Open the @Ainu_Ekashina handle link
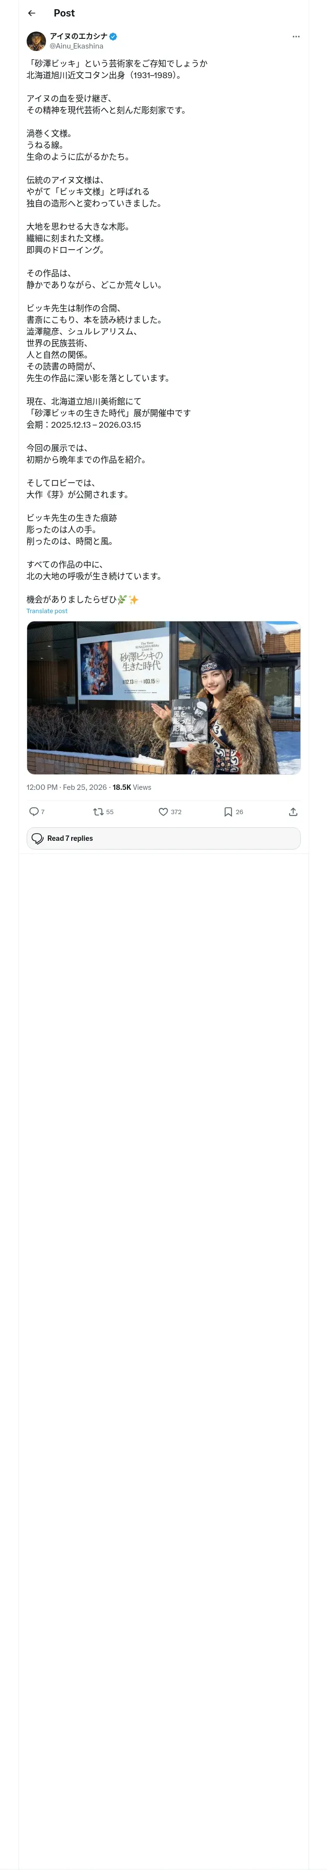 pos(76,47)
